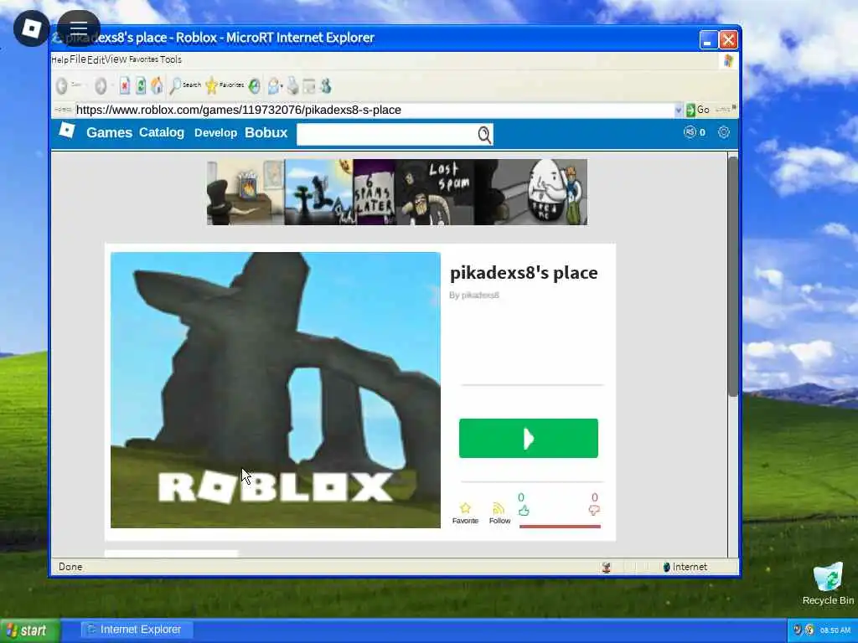The width and height of the screenshot is (858, 643).
Task: Click the Games navbar link
Action: (x=110, y=132)
